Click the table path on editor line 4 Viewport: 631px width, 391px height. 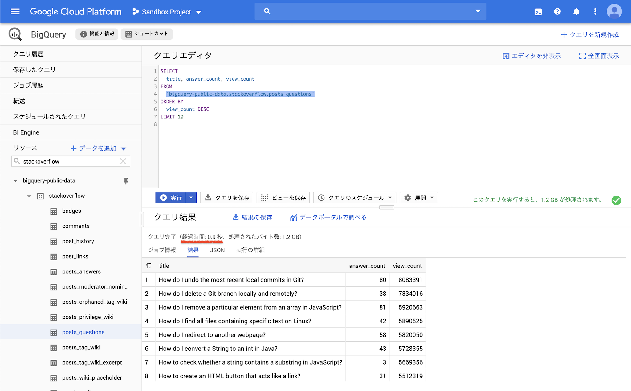point(240,94)
